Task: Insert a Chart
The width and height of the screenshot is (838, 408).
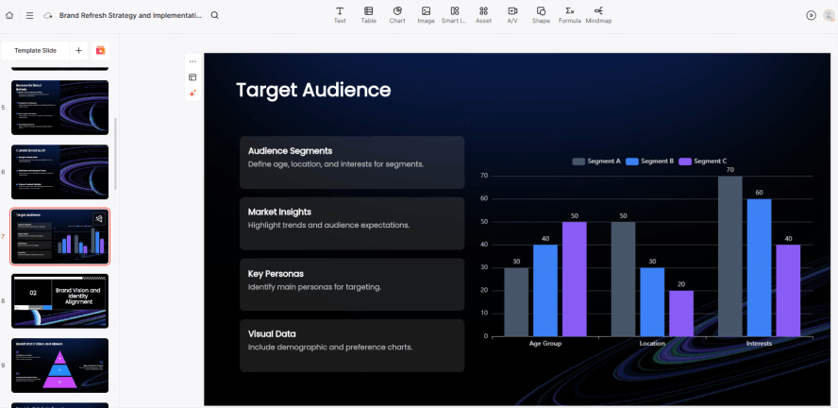Action: [397, 15]
